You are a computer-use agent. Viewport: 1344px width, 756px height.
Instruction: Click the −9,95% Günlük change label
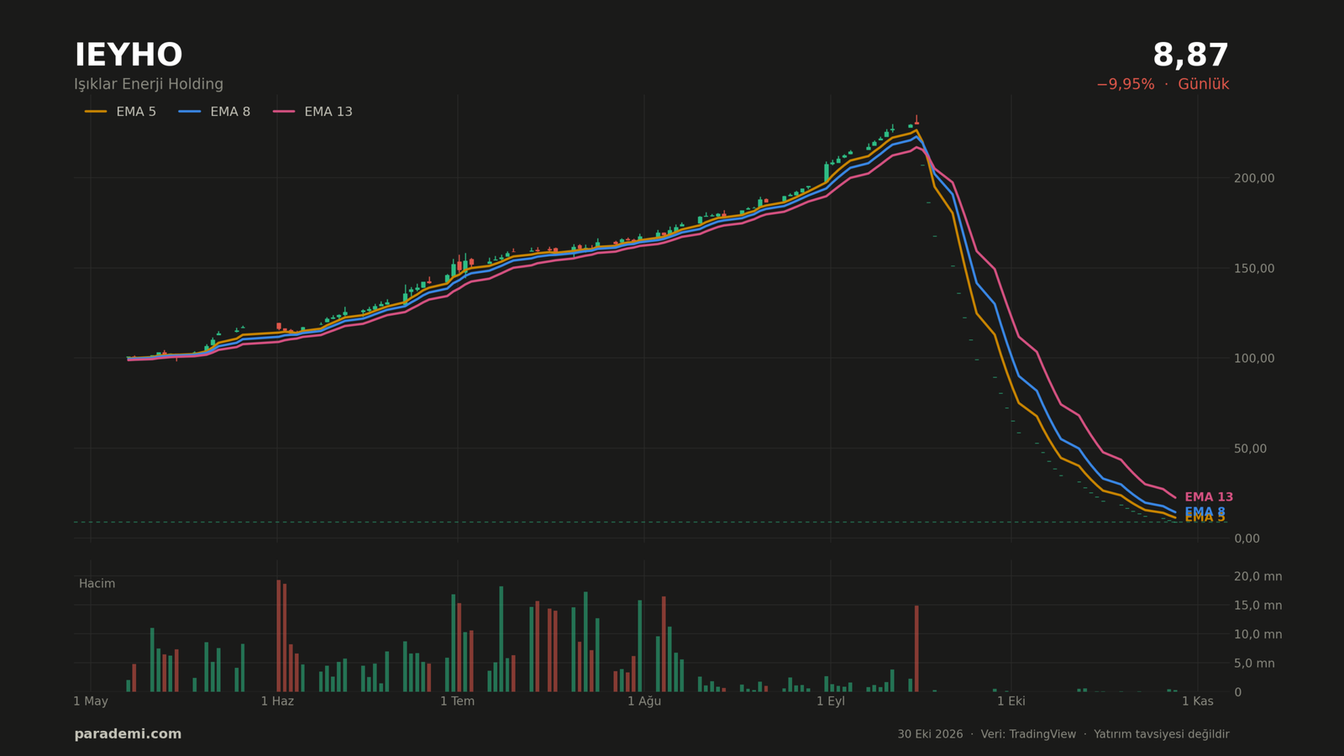tap(1163, 85)
